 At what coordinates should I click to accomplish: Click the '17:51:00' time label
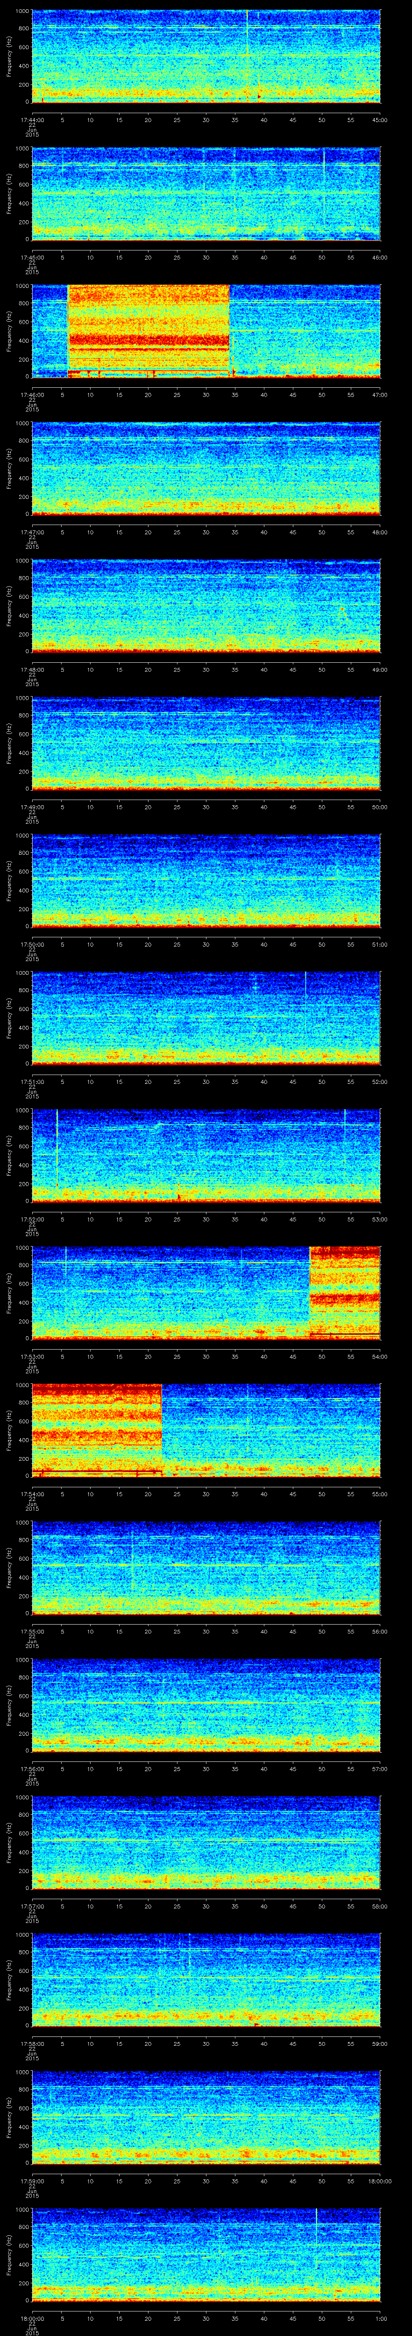point(32,1081)
